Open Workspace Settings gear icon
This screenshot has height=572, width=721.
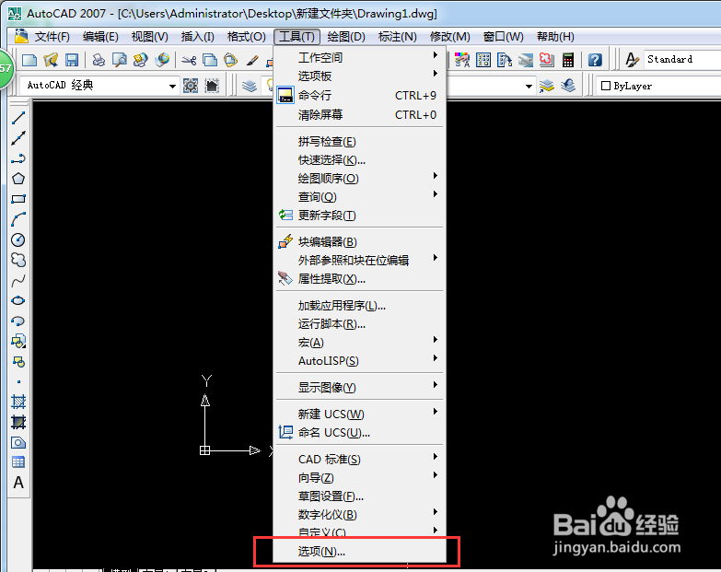[191, 86]
